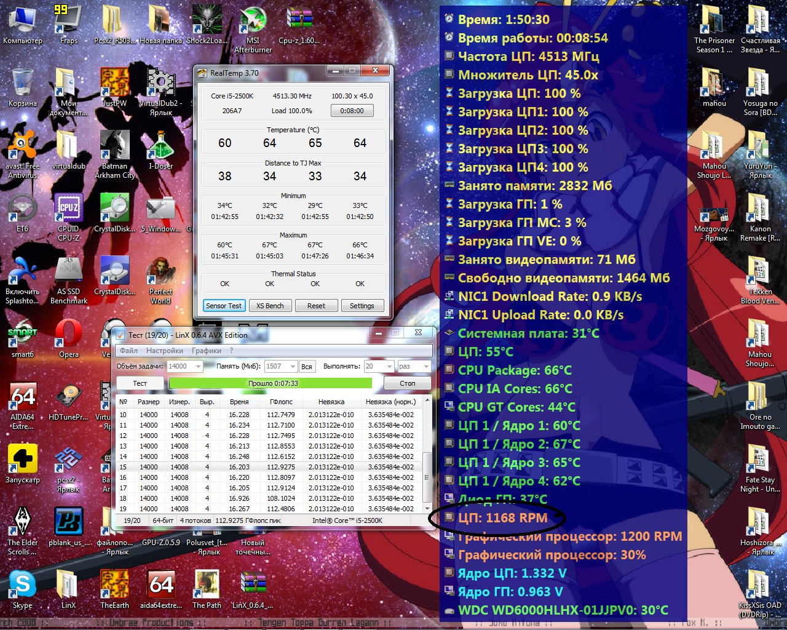This screenshot has width=787, height=630.
Task: Click the Тест button in LinX
Action: pos(140,383)
